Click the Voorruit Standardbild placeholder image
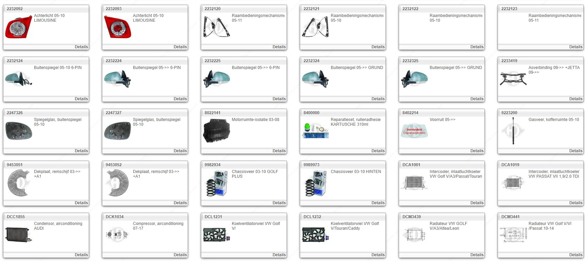585x261 pixels. coord(414,131)
